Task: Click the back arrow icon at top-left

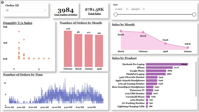Action: tap(2, 2)
